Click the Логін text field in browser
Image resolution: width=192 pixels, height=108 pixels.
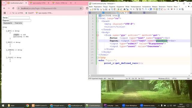(x=19, y=18)
